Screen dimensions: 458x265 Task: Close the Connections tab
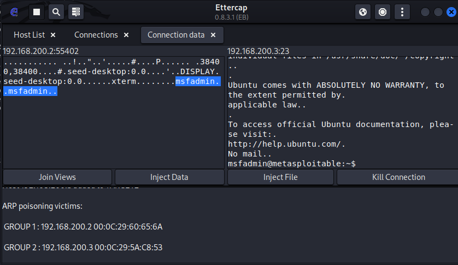(x=126, y=35)
